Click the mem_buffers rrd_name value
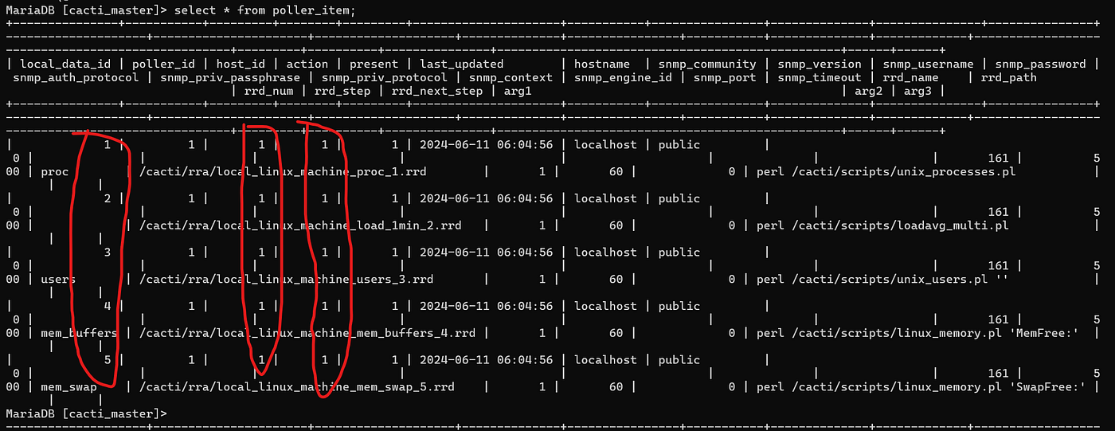This screenshot has height=431, width=1115. coord(79,333)
